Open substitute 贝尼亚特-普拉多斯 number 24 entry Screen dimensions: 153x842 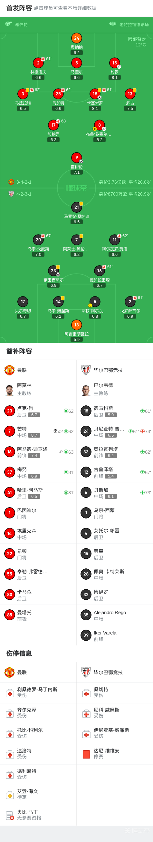pos(115,431)
